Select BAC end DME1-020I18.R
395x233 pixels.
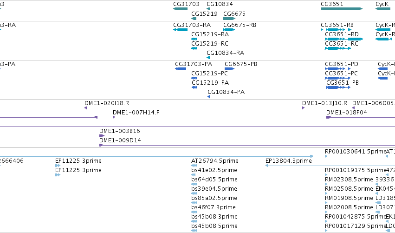tap(86, 108)
